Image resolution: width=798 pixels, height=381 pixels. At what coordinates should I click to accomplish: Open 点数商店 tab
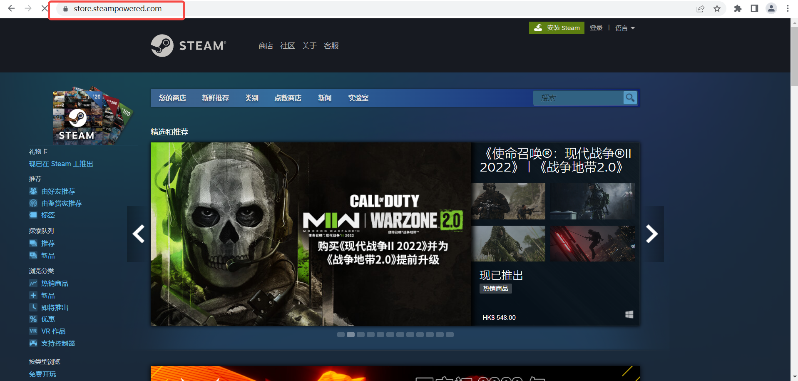coord(288,98)
